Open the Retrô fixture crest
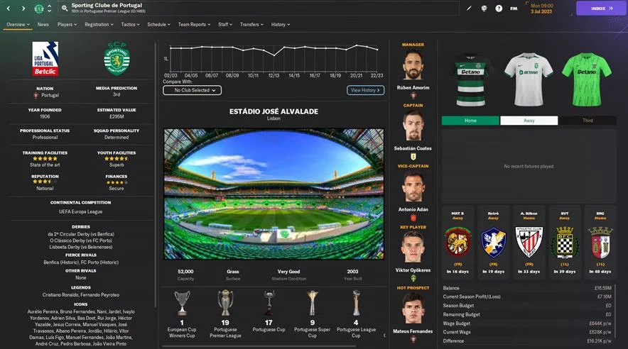 494,241
